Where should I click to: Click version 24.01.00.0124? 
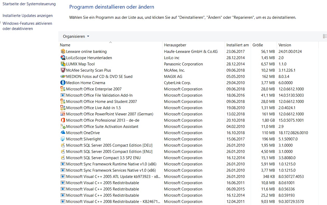(290, 52)
